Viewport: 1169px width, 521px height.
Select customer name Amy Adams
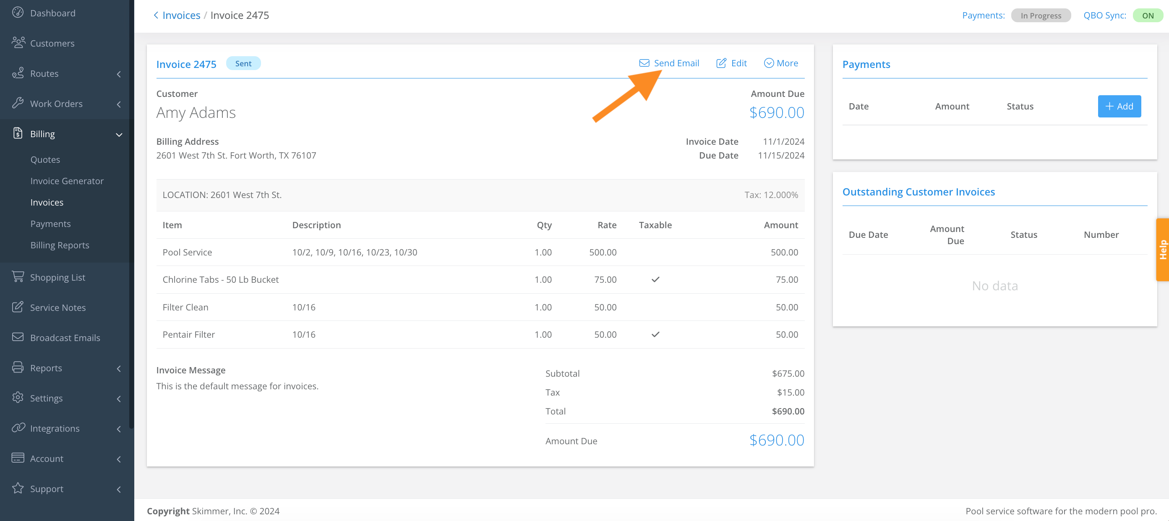pos(196,112)
